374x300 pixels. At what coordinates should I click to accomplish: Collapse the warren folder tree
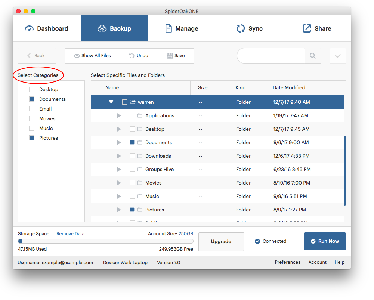click(x=111, y=102)
